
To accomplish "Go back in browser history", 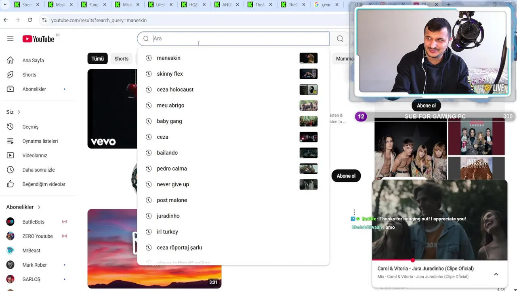I will tap(5, 20).
